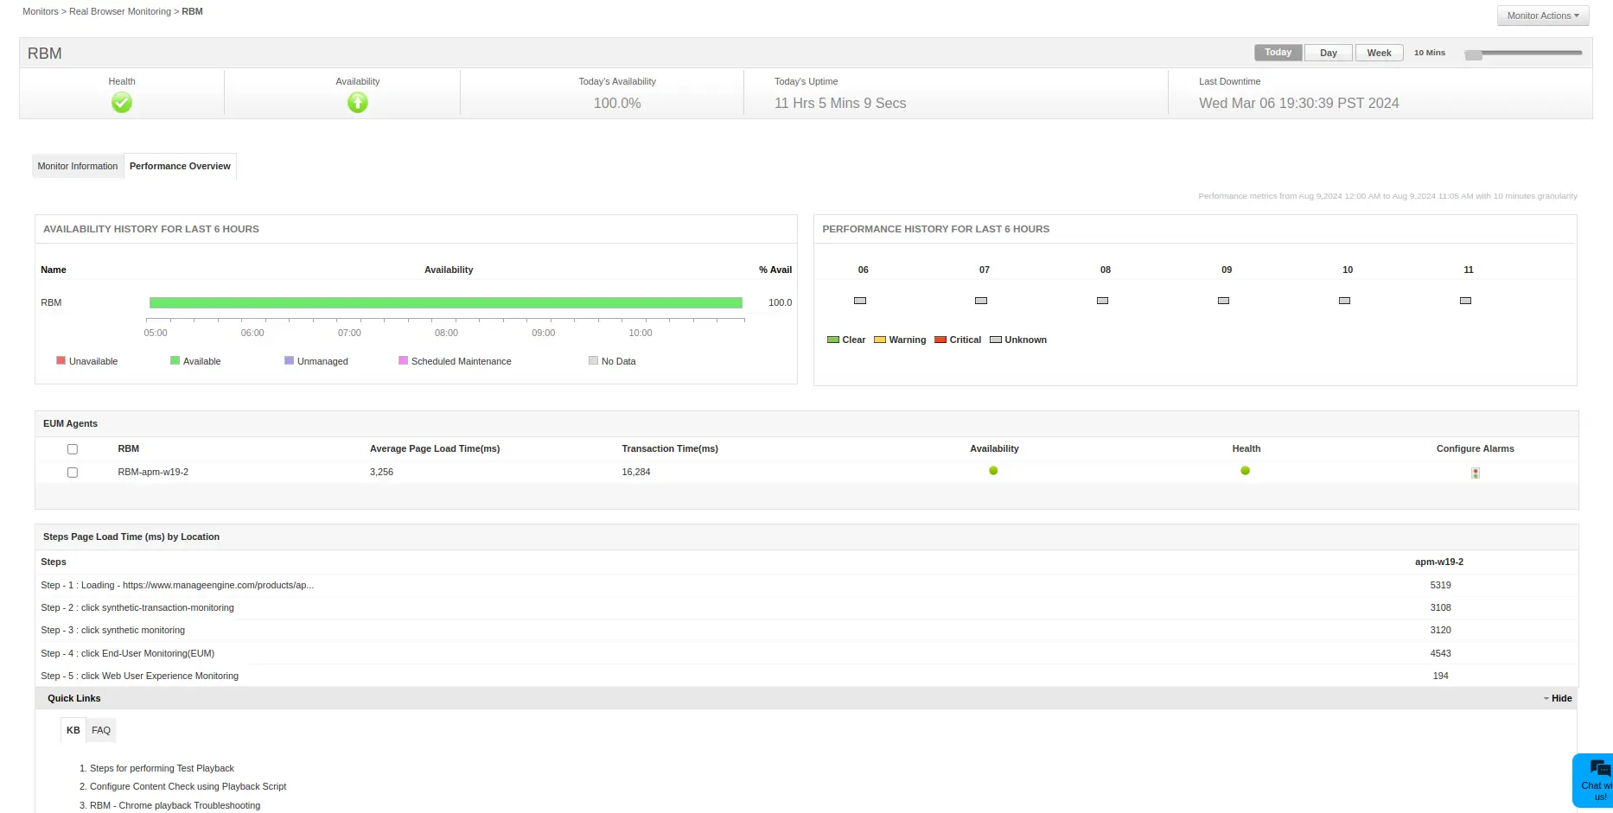Open the Monitor Actions dropdown

(x=1542, y=15)
